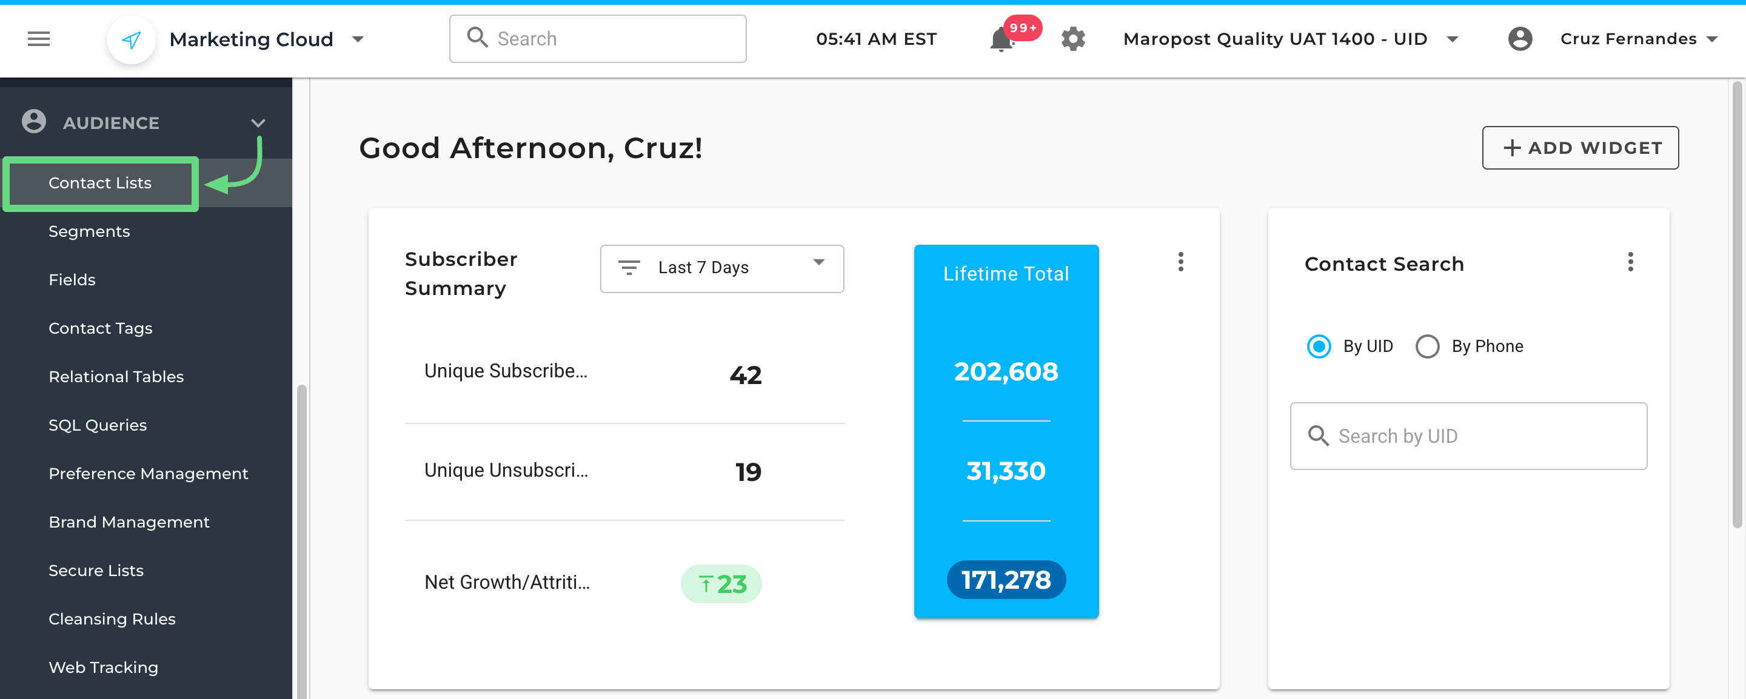
Task: Click the Add Widget button
Action: click(x=1579, y=148)
